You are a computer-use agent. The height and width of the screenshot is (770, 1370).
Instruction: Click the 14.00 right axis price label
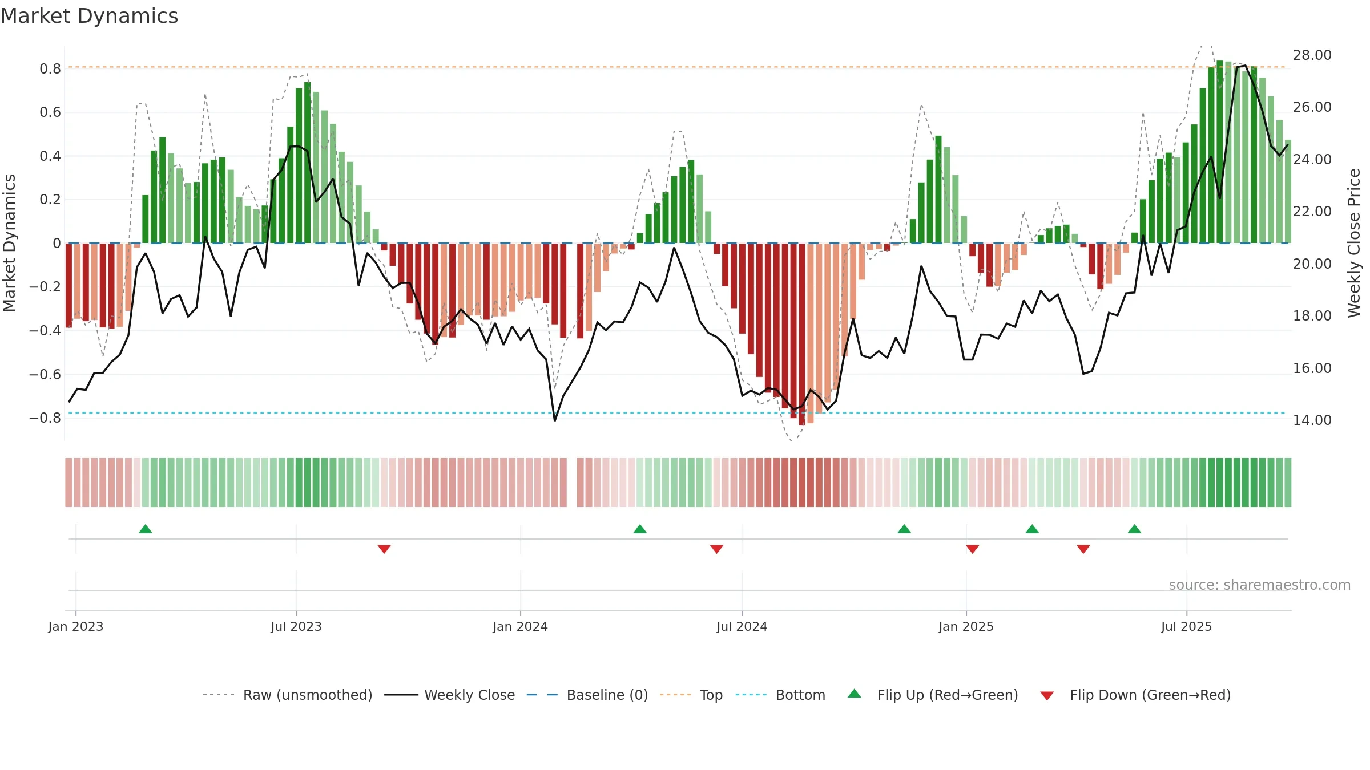[x=1312, y=420]
